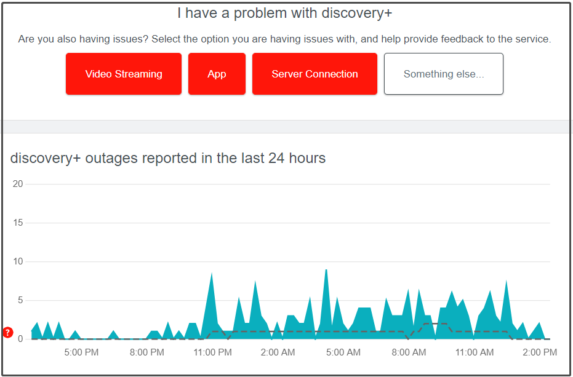
Task: Click the 2:00 AM axis label
Action: [x=278, y=352]
